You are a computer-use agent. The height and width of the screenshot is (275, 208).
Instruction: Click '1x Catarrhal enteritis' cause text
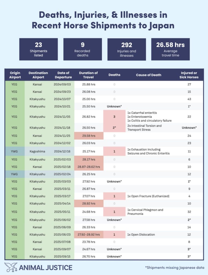pos(142,113)
